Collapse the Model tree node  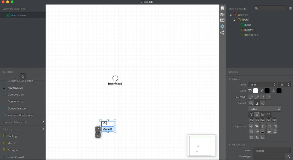point(234,20)
